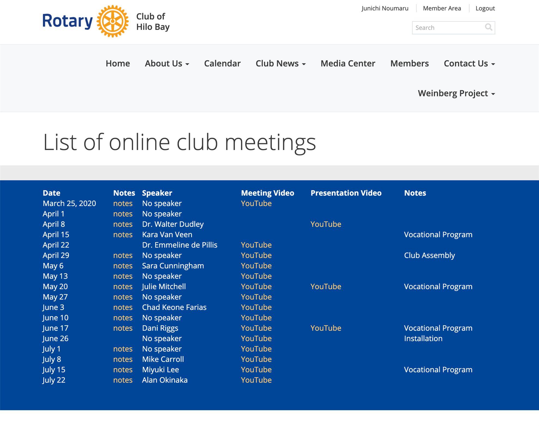Open the Club News dropdown
The image size is (539, 426).
pyautogui.click(x=280, y=63)
